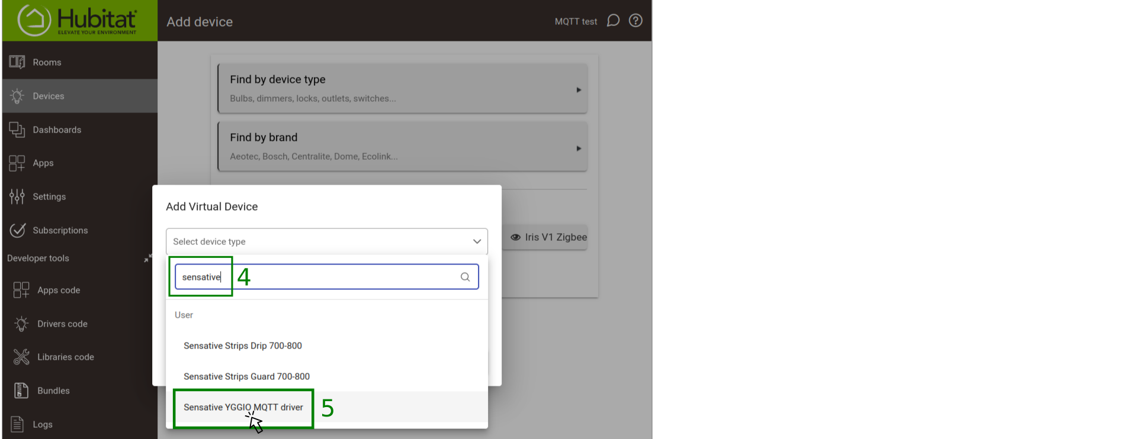
Task: Collapse Developer tools section arrows
Action: 147,259
